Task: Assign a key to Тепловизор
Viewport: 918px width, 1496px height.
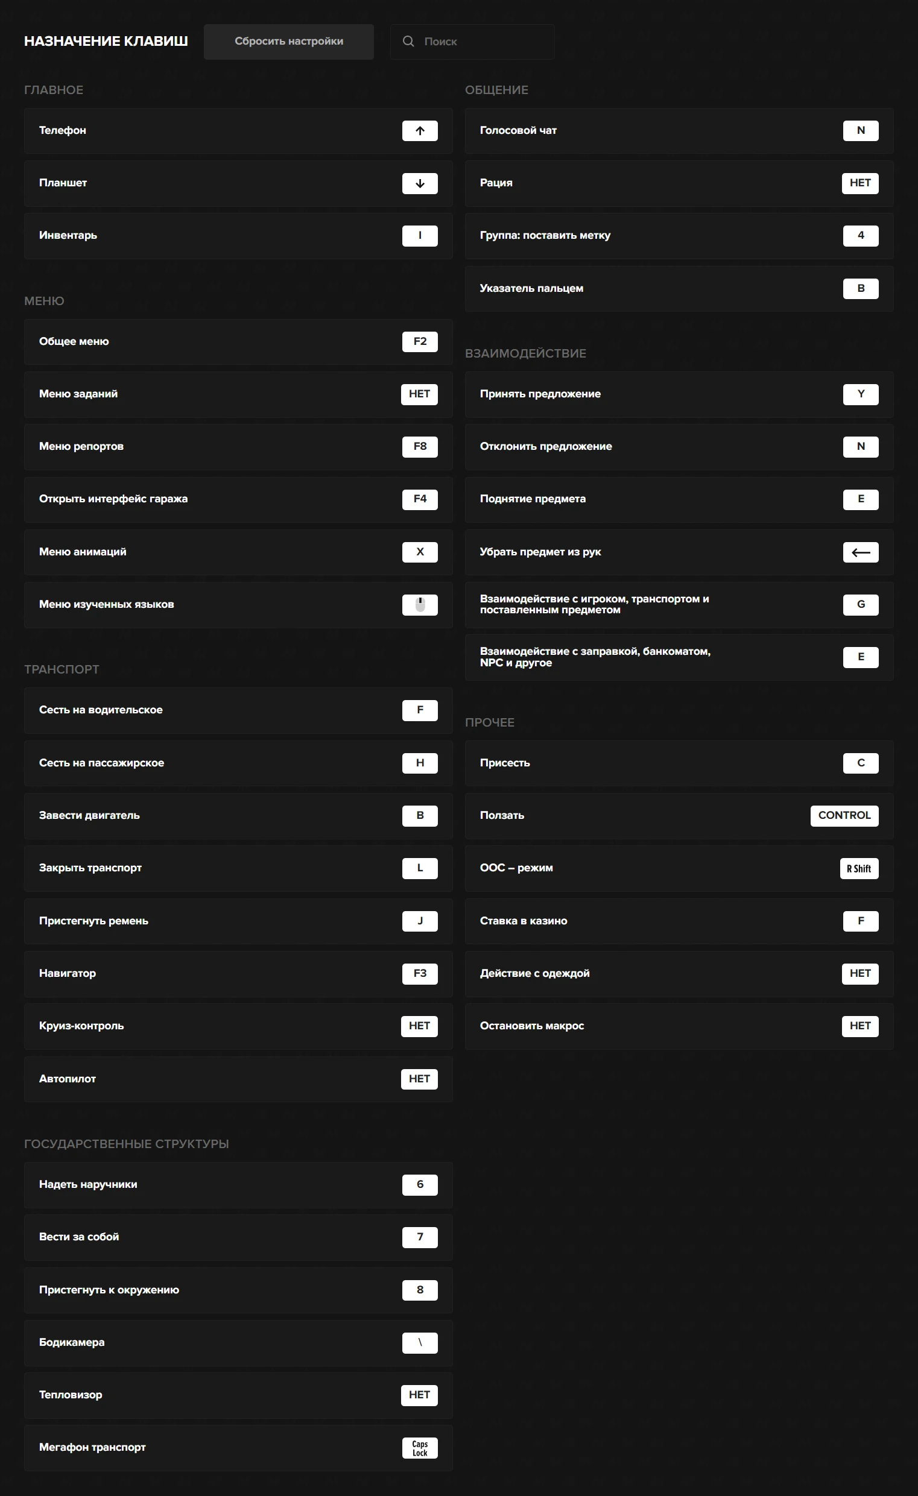Action: tap(419, 1395)
